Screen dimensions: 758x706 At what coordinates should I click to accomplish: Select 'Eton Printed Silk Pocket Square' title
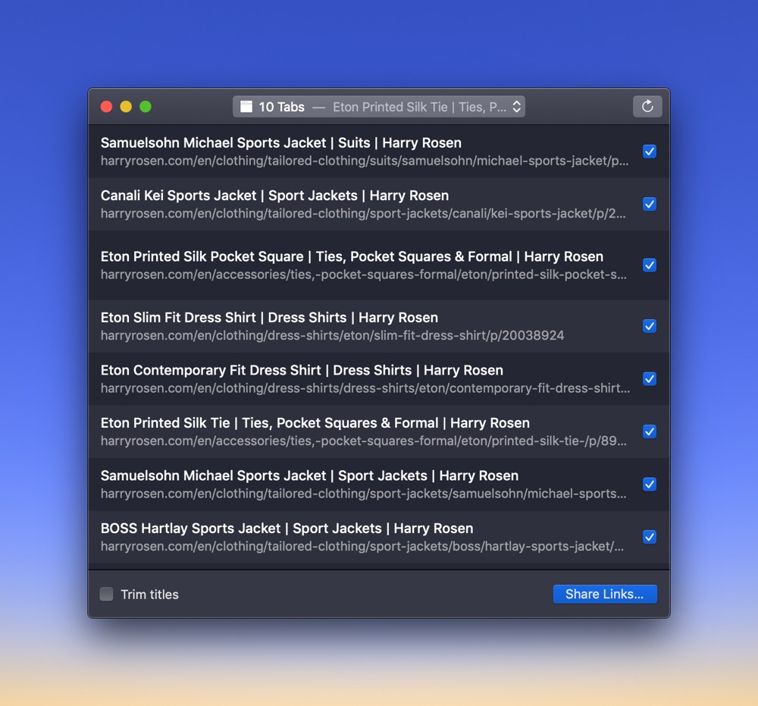click(352, 257)
